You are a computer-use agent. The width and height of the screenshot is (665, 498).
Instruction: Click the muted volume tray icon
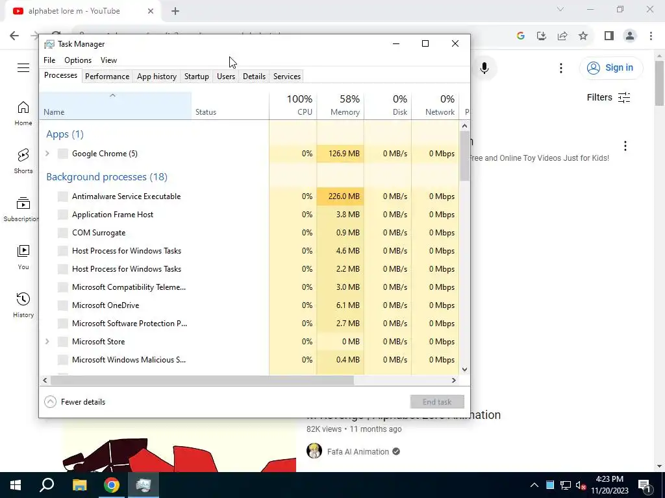tap(581, 485)
